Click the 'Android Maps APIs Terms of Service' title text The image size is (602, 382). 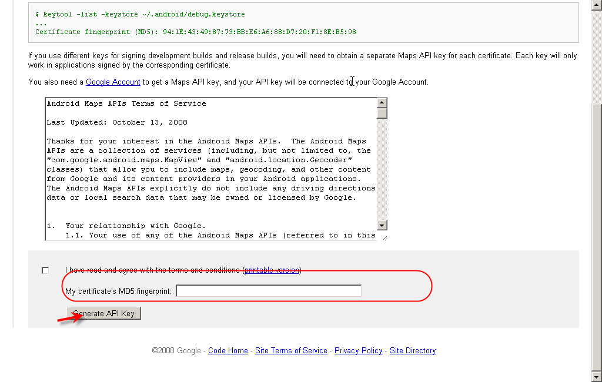126,103
